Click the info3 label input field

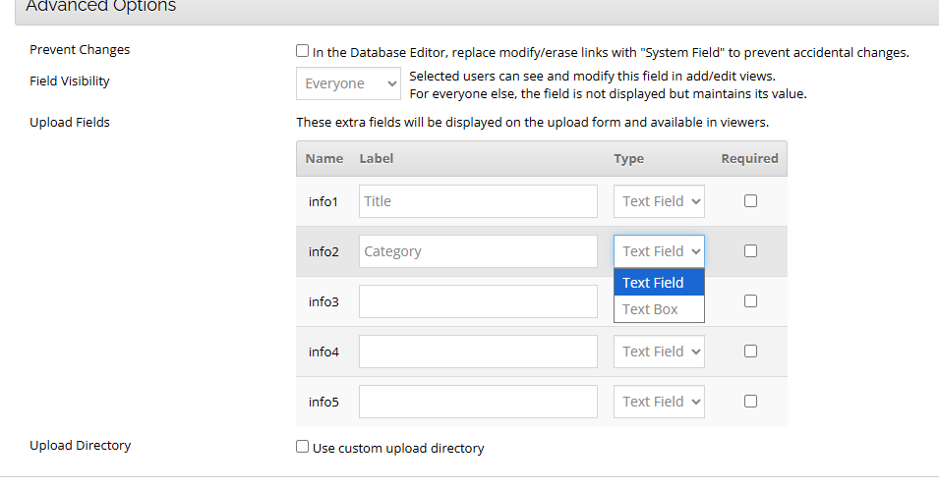click(x=478, y=301)
